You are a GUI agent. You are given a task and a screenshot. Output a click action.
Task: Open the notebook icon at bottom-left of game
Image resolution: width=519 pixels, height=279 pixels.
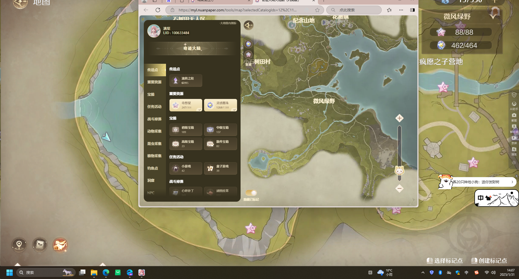click(40, 245)
